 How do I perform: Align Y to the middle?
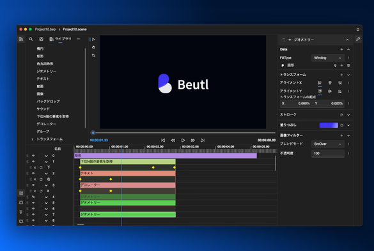330,91
